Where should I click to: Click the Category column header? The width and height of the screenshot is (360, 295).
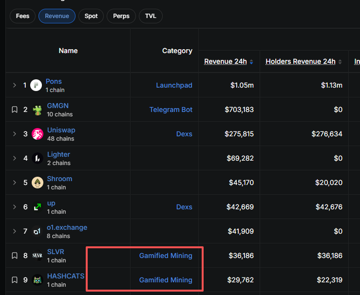pyautogui.click(x=177, y=51)
